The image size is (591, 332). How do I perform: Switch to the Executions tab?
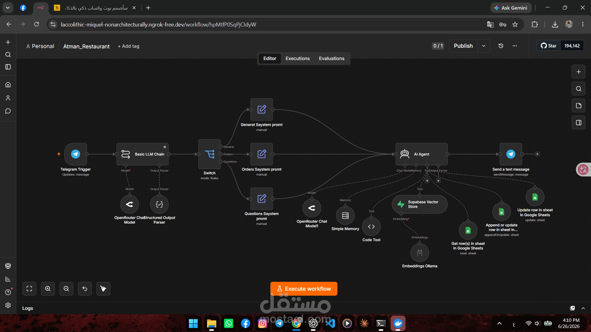click(298, 59)
